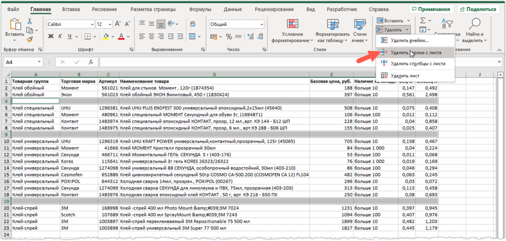Choose Удалить строки с листа

414,52
